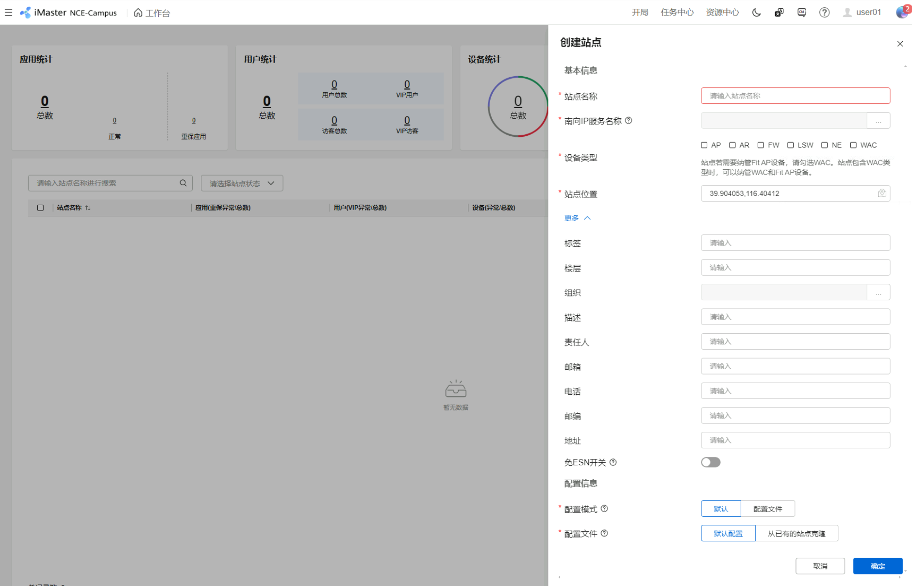The width and height of the screenshot is (912, 586).
Task: Open 任务中心 in the top menu
Action: click(x=677, y=13)
